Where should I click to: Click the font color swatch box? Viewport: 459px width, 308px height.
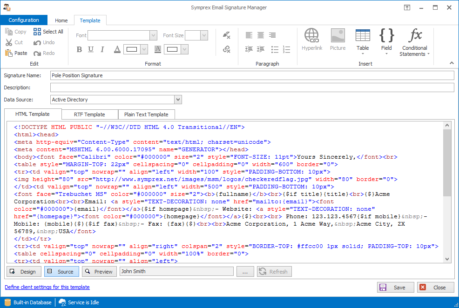132,49
